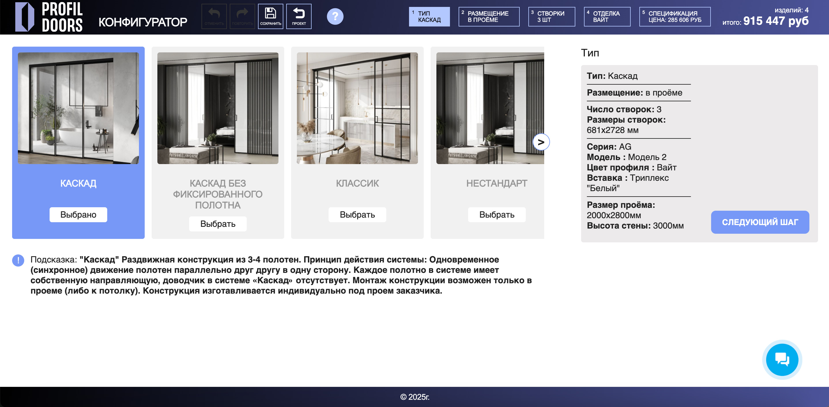Viewport: 829px width, 407px height.
Task: Open the chat bubble widget
Action: click(x=782, y=360)
